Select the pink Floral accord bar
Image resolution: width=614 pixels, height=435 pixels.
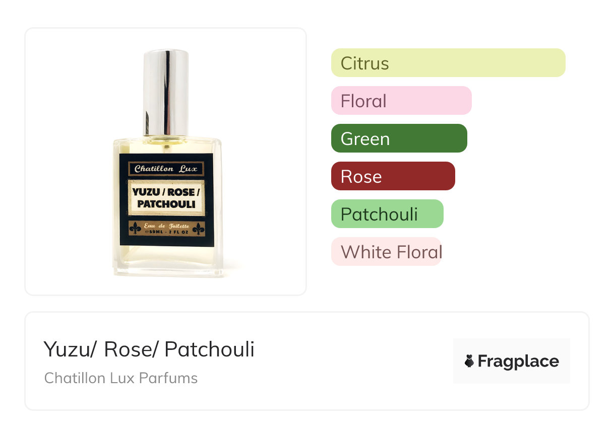coord(401,101)
